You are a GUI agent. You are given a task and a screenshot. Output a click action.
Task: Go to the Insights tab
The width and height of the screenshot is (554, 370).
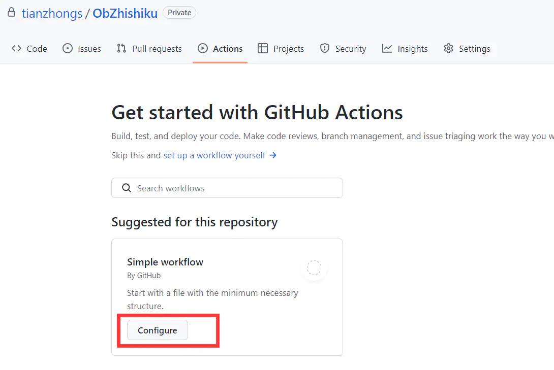pos(412,49)
